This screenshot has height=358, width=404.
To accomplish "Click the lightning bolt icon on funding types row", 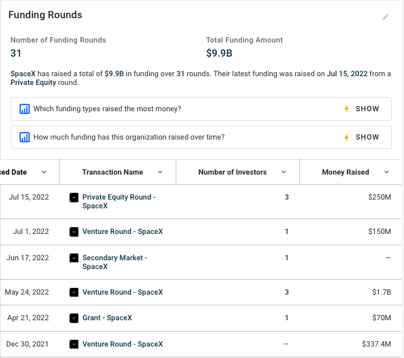I will [347, 109].
